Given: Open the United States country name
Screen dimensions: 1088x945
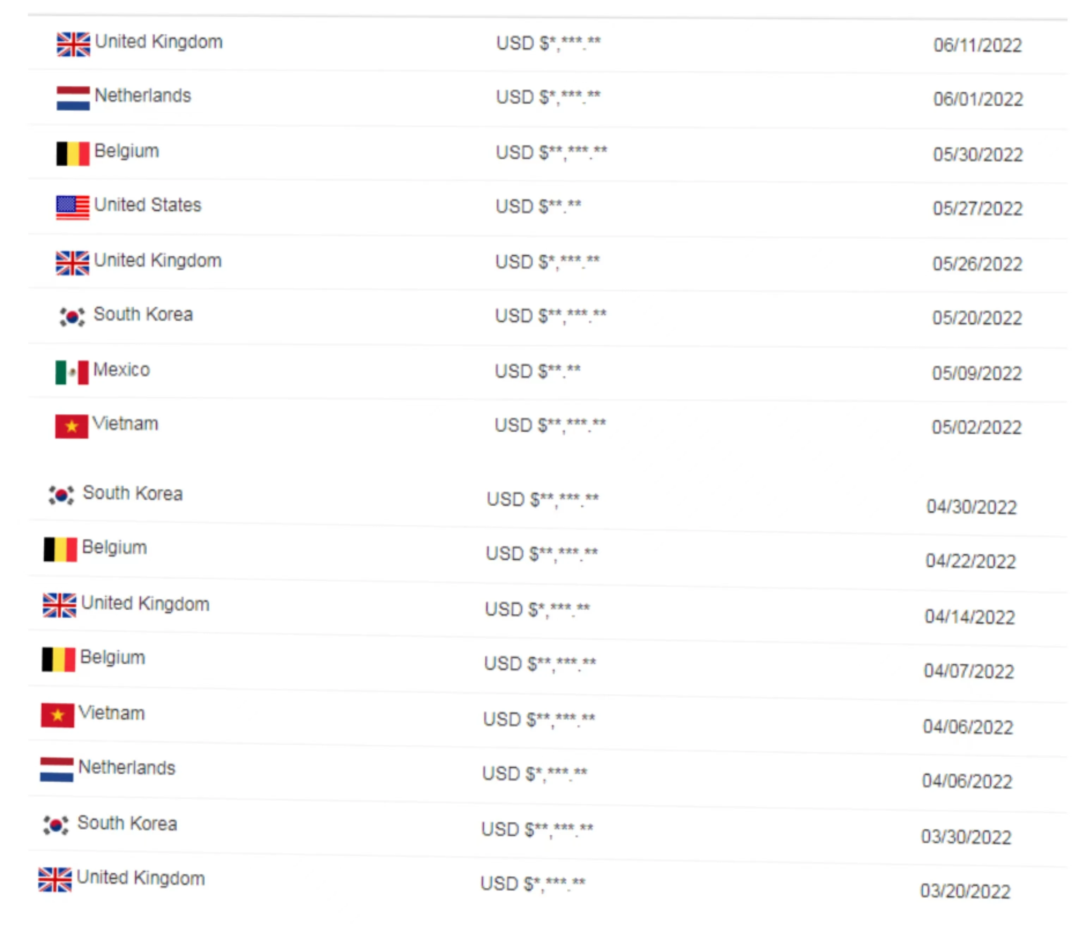Looking at the screenshot, I should 148,205.
